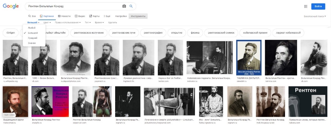Switch to the Все tab

tap(32, 16)
